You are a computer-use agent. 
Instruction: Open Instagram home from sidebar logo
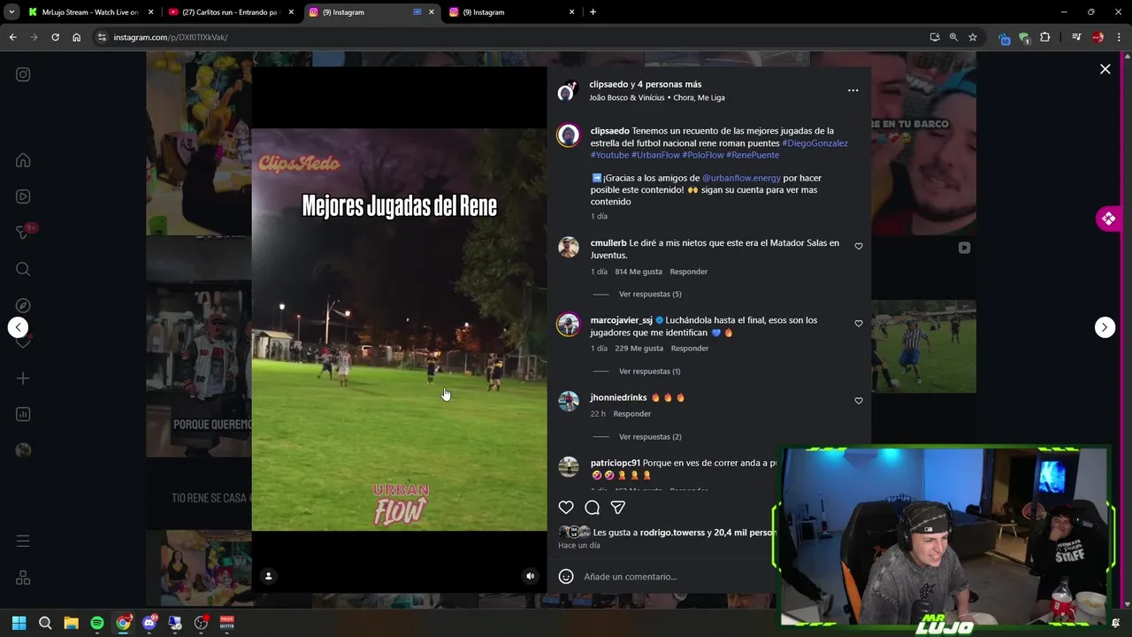(23, 74)
